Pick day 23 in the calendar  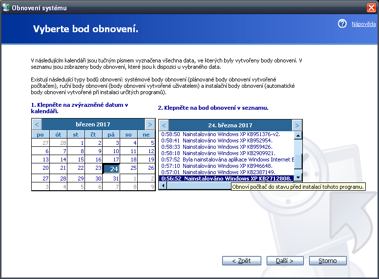click(94, 168)
